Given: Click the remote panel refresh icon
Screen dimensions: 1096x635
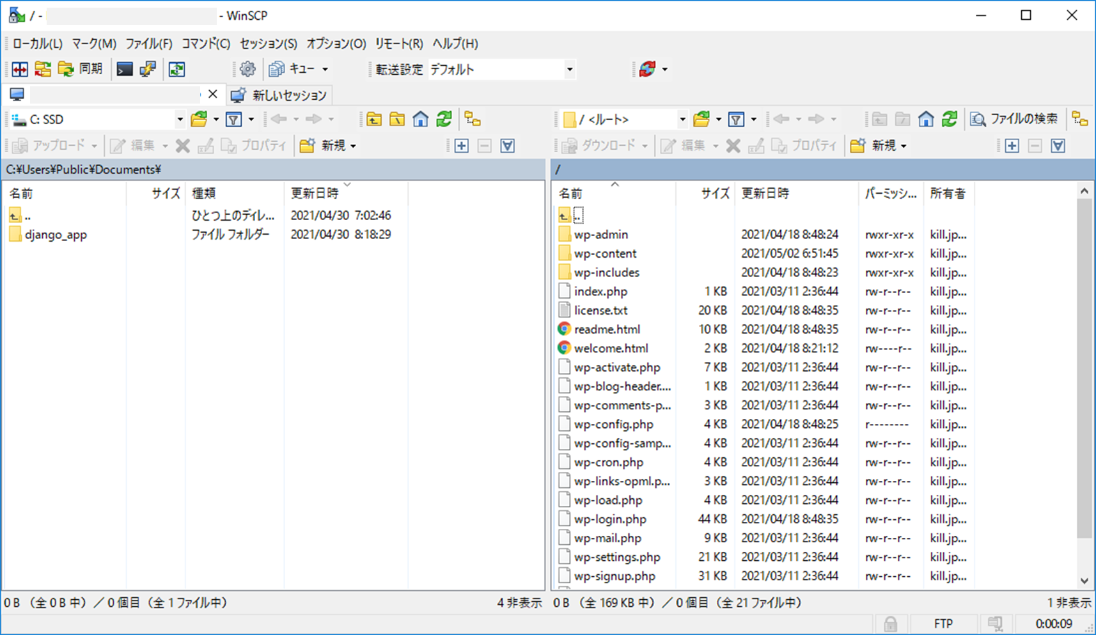Looking at the screenshot, I should [950, 119].
